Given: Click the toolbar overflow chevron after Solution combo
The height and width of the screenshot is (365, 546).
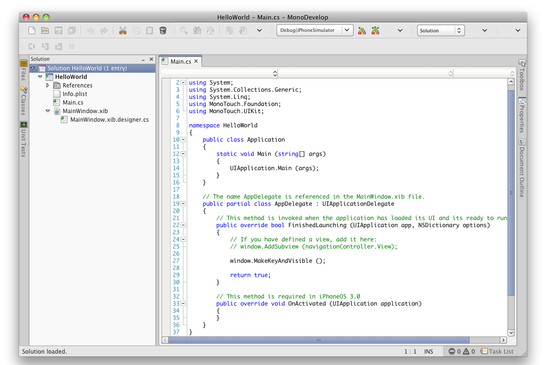Looking at the screenshot, I should 485,30.
